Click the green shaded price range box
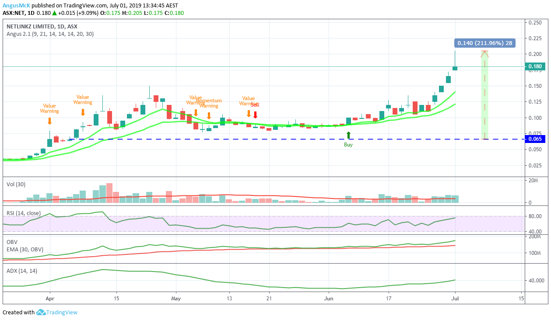 point(484,95)
